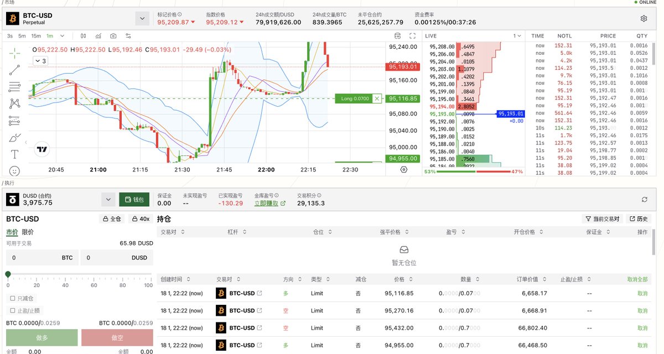Expand the BTC-USD market selector dropdown
This screenshot has height=354, width=664.
pos(142,19)
